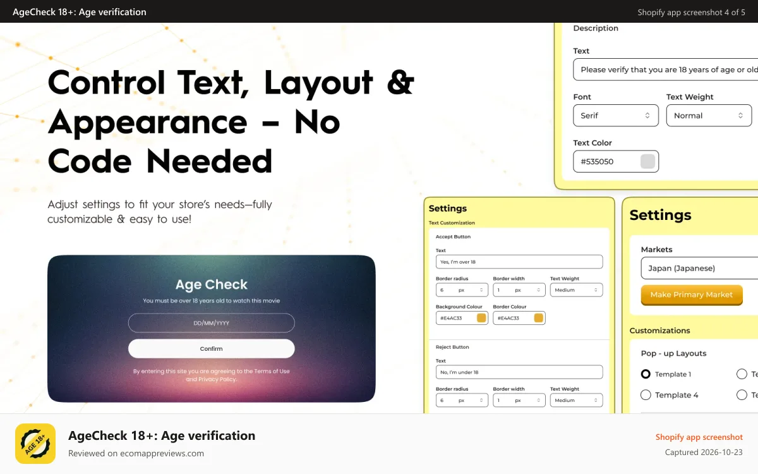The width and height of the screenshot is (758, 474).
Task: Click Accept Button Border Colour swatch
Action: pos(539,318)
